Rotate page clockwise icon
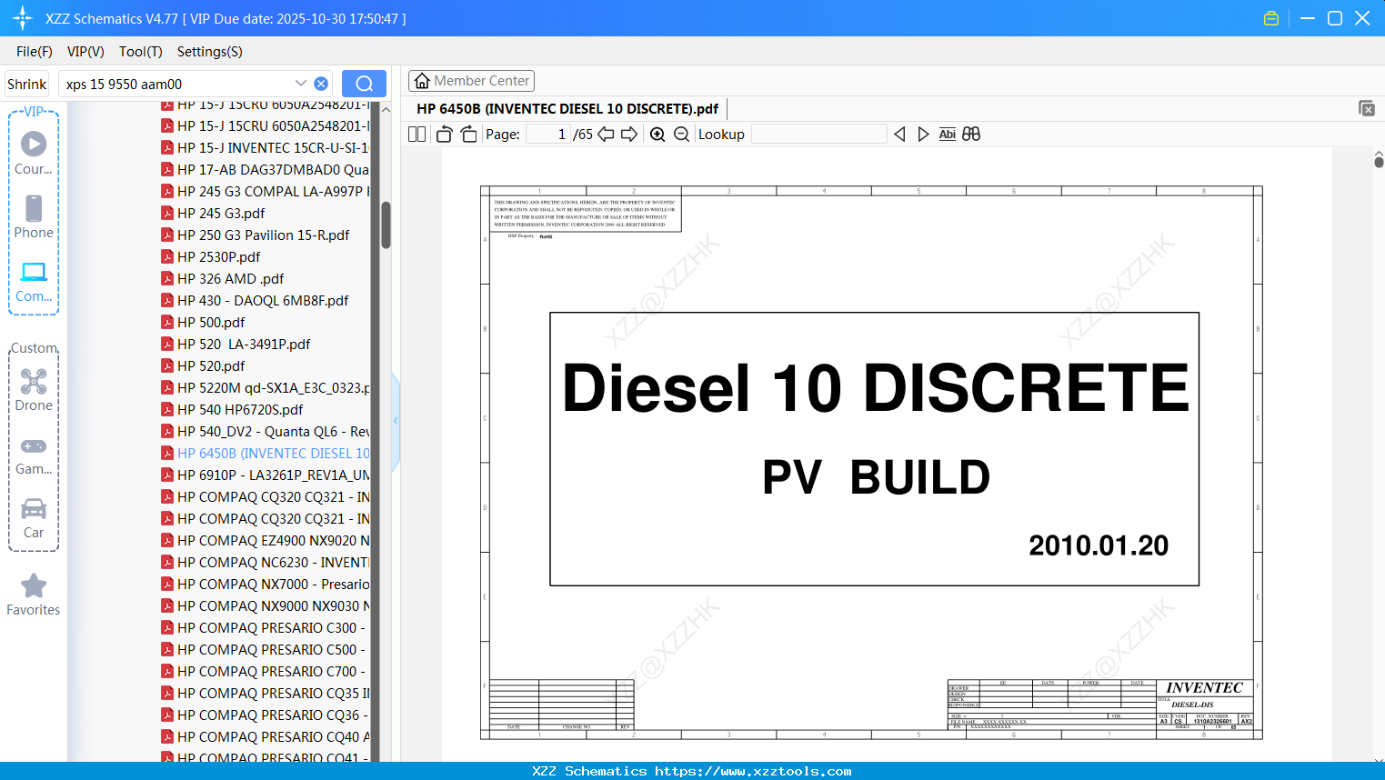The image size is (1385, 780). [468, 135]
